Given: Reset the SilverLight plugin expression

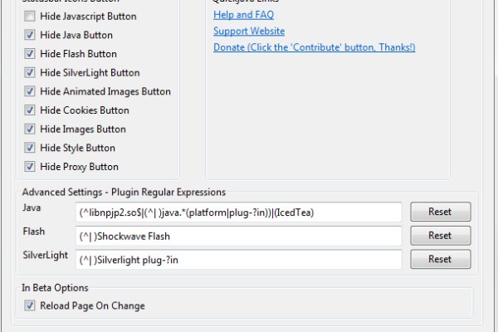Looking at the screenshot, I should (440, 259).
